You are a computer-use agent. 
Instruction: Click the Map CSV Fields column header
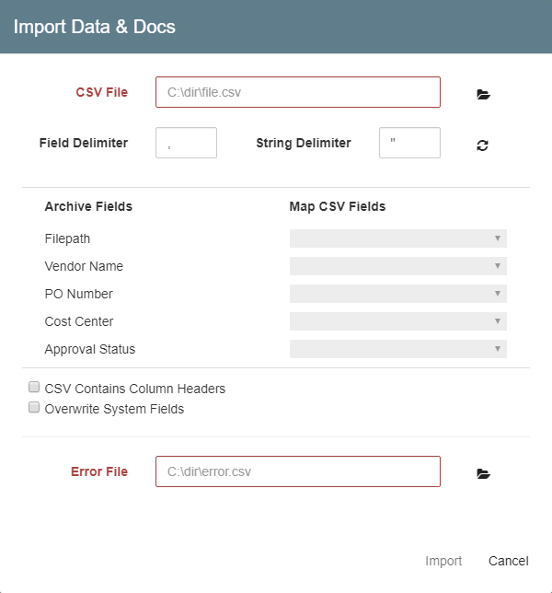tap(337, 206)
